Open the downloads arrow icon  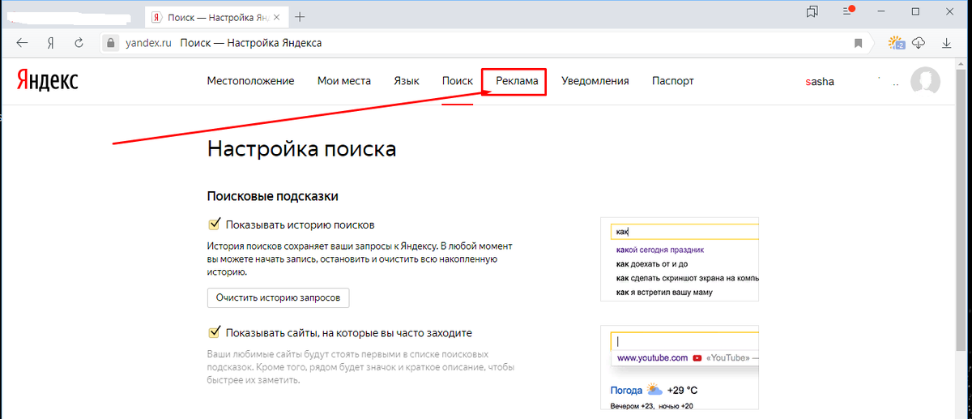point(946,43)
